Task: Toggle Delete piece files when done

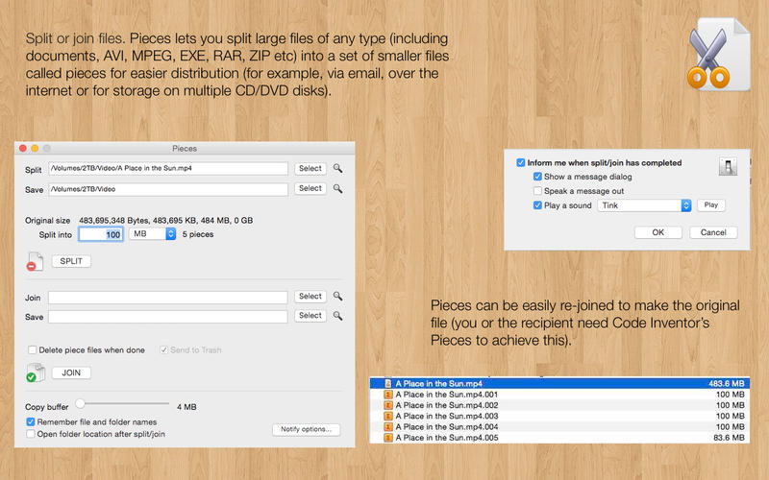Action: click(33, 350)
